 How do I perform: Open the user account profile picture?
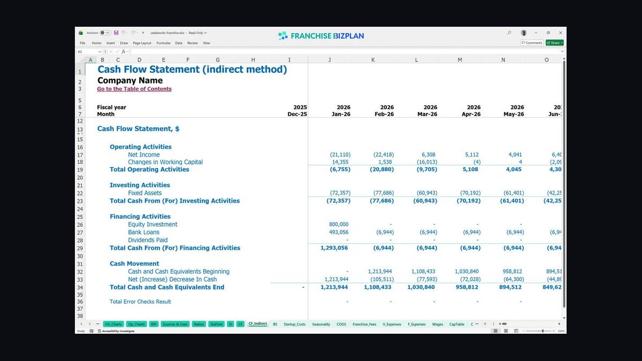524,33
